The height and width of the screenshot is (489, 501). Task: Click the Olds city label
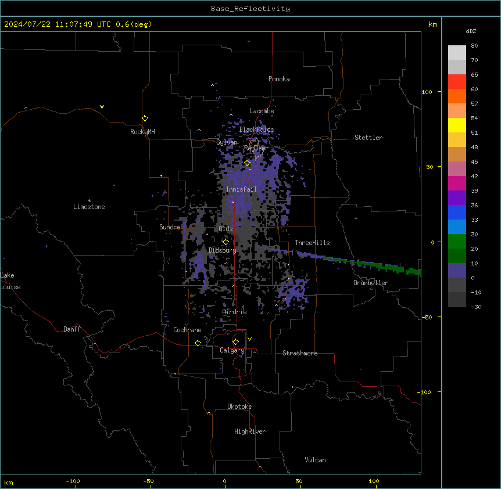click(x=226, y=229)
